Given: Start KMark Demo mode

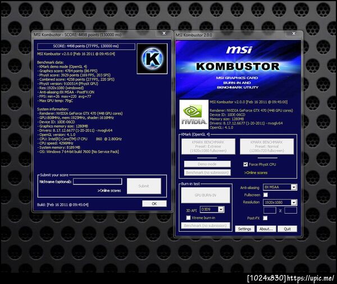Looking at the screenshot, I should point(207,164).
